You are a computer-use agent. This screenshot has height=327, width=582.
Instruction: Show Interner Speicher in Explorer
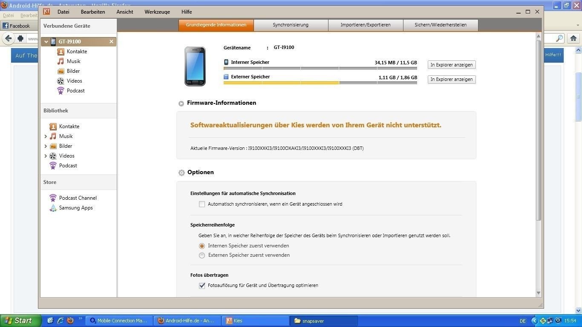click(x=452, y=65)
